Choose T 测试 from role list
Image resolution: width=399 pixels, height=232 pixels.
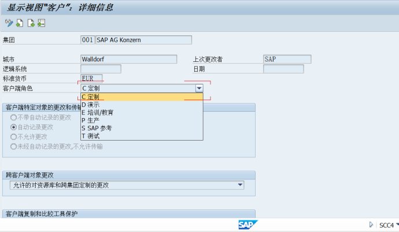142,136
